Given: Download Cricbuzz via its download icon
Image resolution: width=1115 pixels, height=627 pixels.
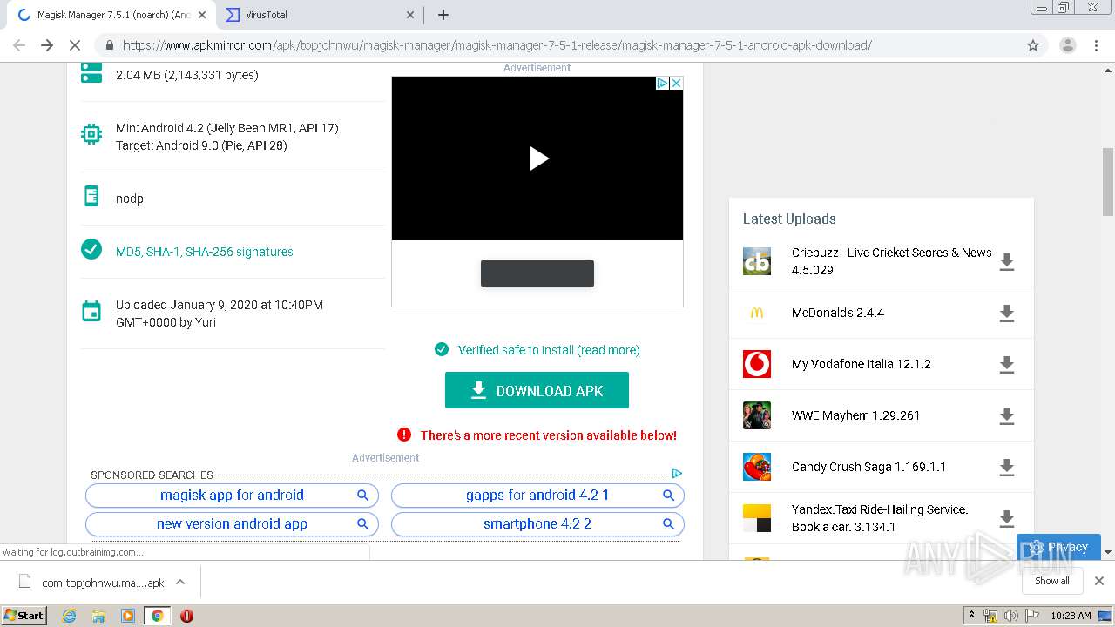Looking at the screenshot, I should [1007, 262].
